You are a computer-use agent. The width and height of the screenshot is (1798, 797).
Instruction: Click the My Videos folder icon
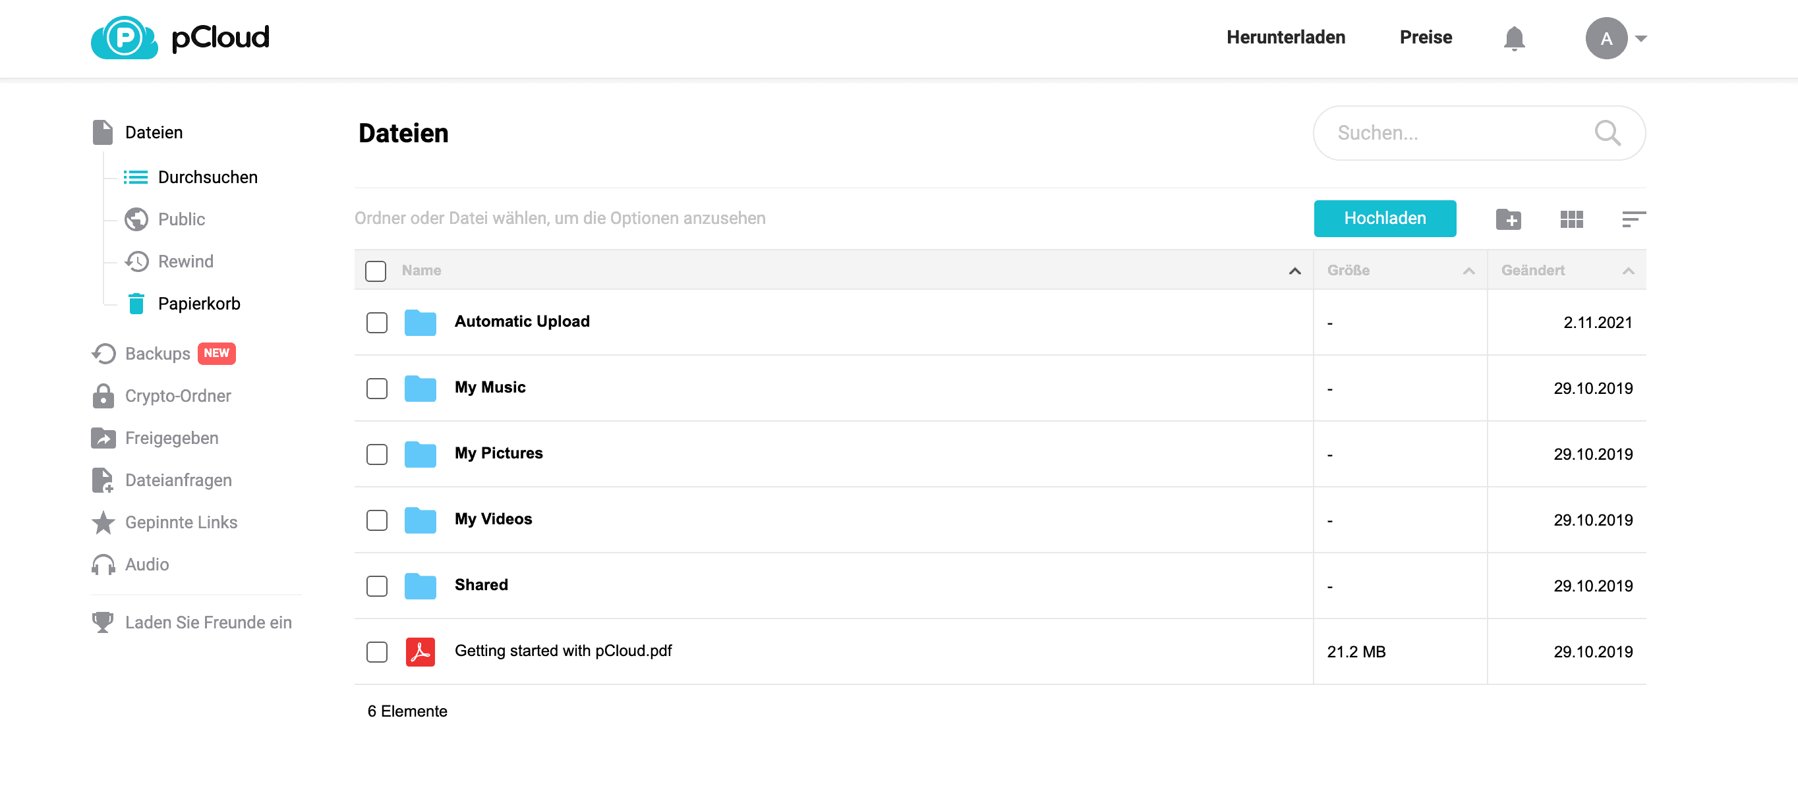[420, 520]
